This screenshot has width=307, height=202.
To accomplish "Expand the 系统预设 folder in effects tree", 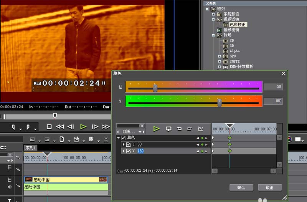I will (x=214, y=14).
